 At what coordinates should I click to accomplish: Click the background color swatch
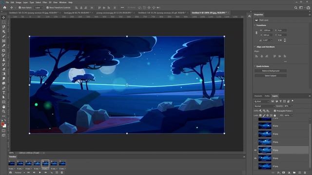[5, 126]
